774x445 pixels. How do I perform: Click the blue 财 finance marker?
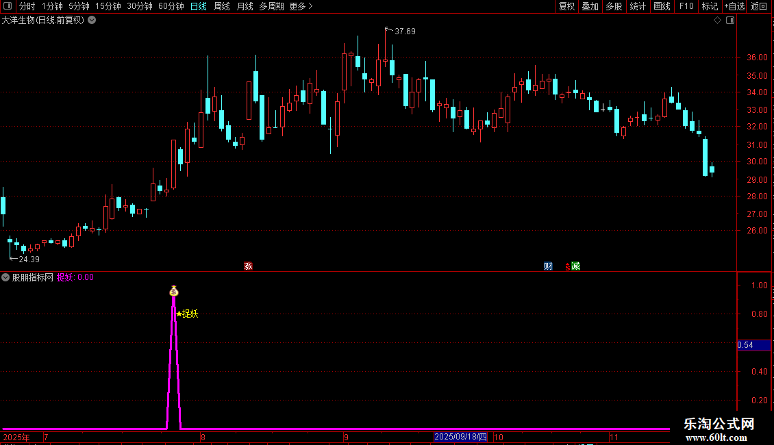point(548,266)
